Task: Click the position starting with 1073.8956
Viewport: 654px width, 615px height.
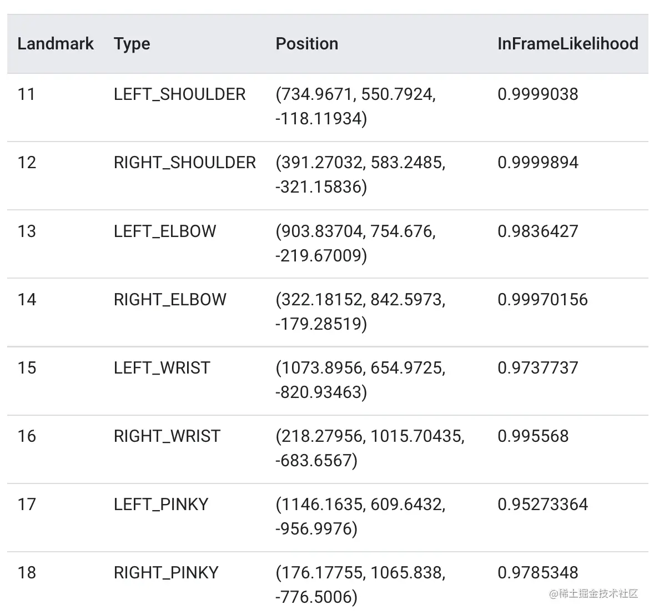Action: [x=360, y=380]
